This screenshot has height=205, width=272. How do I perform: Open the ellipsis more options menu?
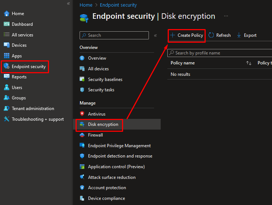(226, 16)
